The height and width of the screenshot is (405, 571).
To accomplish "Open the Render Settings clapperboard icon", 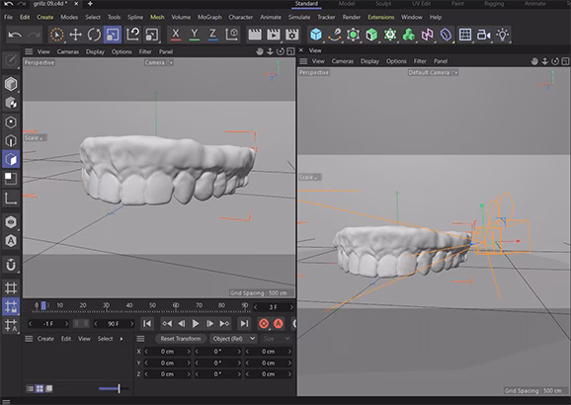I will click(x=291, y=35).
